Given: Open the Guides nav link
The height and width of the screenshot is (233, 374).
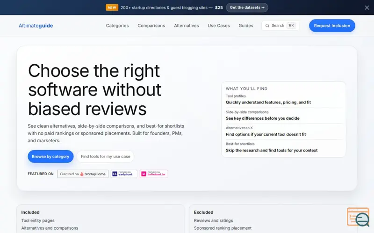Looking at the screenshot, I should tap(246, 26).
